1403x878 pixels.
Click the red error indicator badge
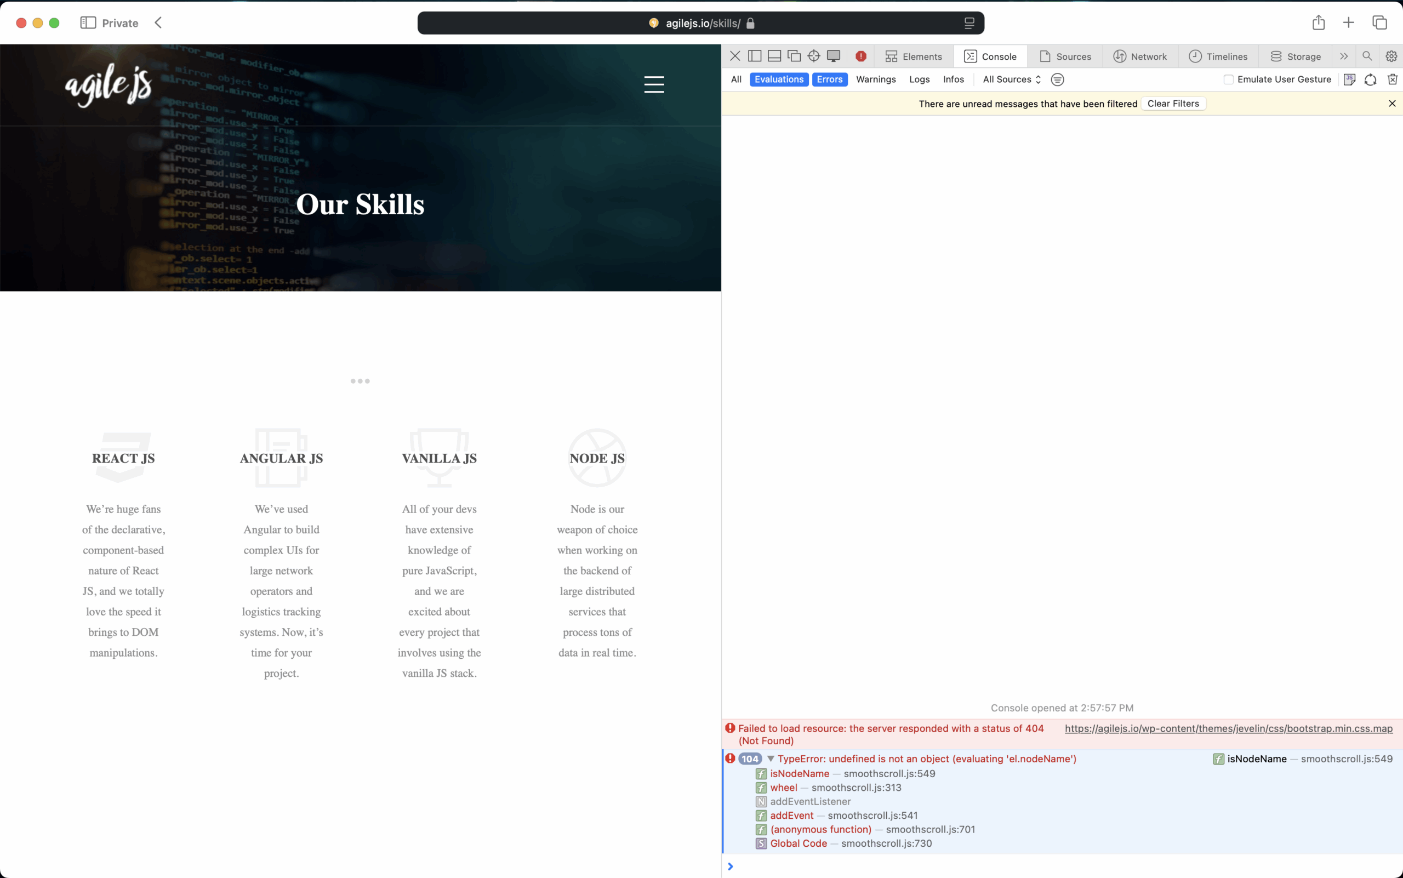tap(860, 56)
